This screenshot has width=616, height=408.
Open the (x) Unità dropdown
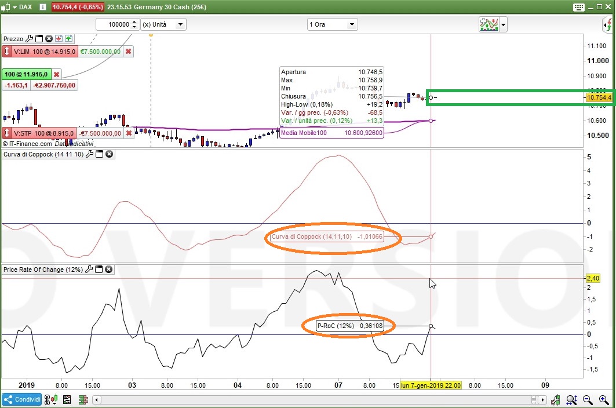(163, 24)
